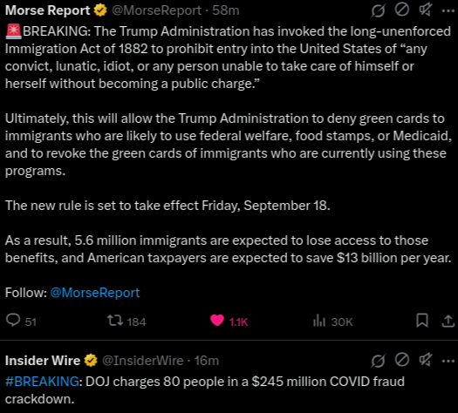
Task: Expand more options on Insider Wire post
Action: (x=448, y=362)
